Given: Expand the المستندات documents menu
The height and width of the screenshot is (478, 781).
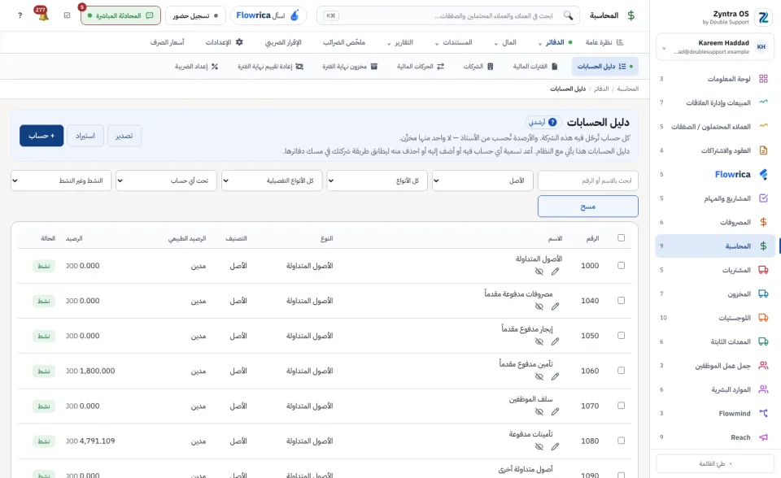Looking at the screenshot, I should tap(454, 42).
